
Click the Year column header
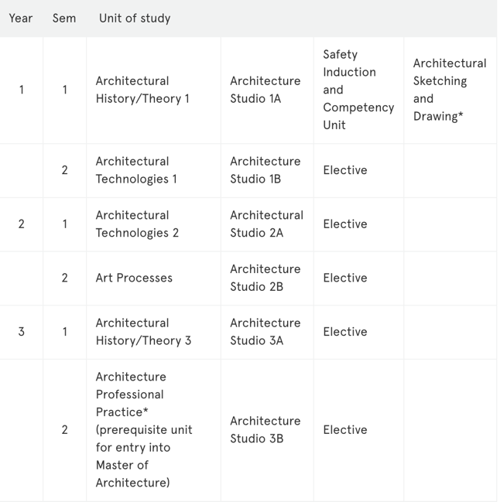(21, 18)
